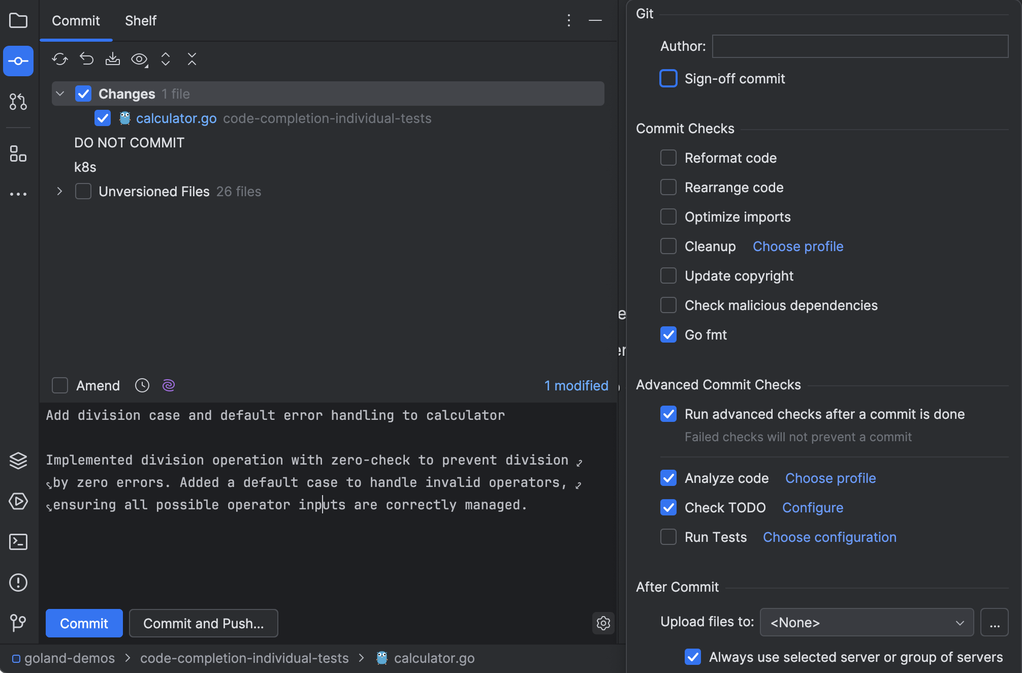Open the Pull Requests panel in sidebar
This screenshot has width=1022, height=673.
pyautogui.click(x=18, y=102)
